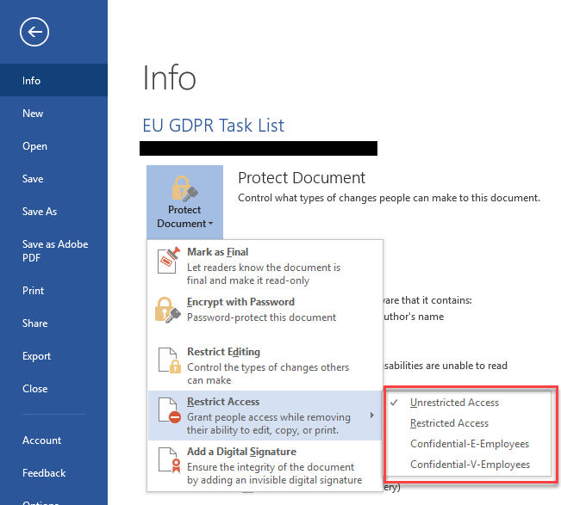Open the Feedback page

53,473
